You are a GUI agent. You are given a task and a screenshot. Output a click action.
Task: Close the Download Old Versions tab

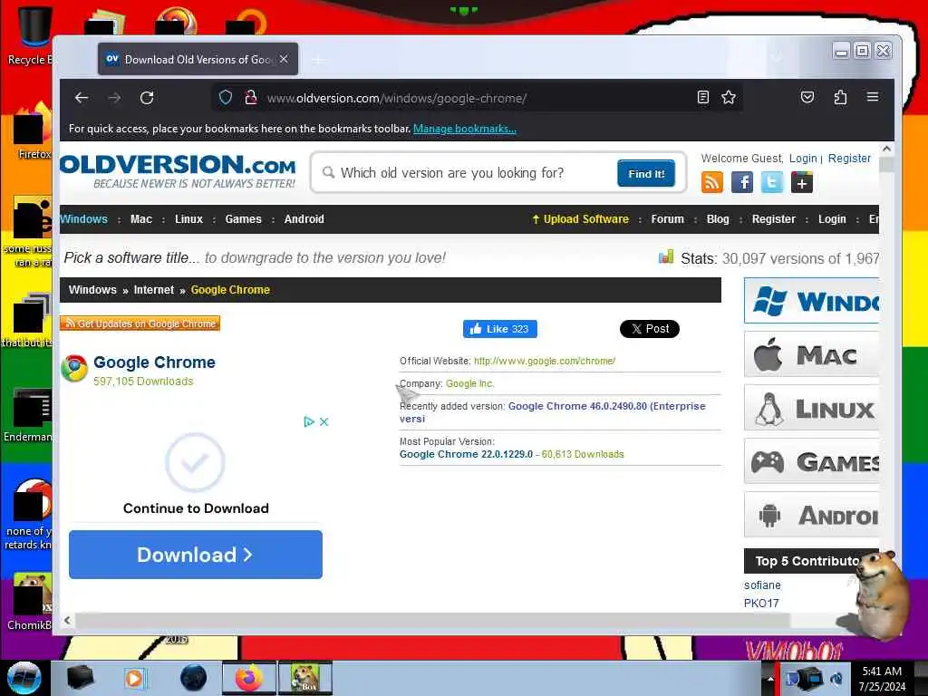[x=284, y=59]
